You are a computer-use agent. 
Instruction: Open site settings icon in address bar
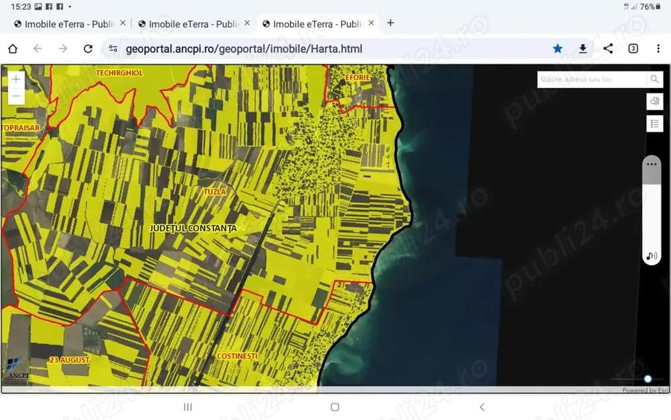click(x=113, y=48)
